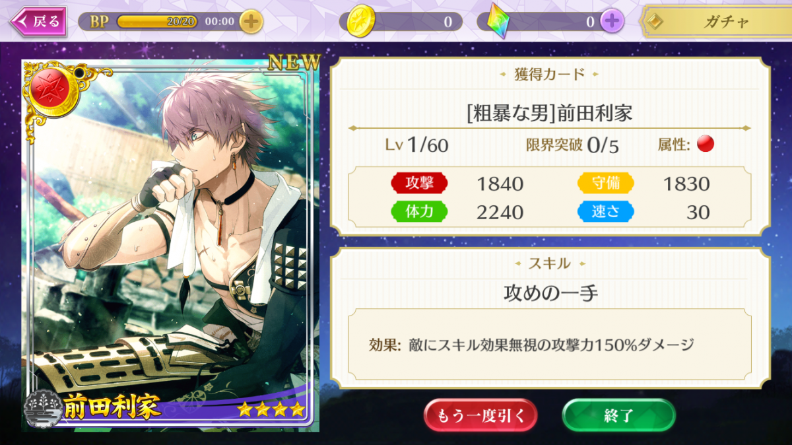The image size is (792, 445).
Task: Tap the 戻る back button
Action: (x=38, y=21)
